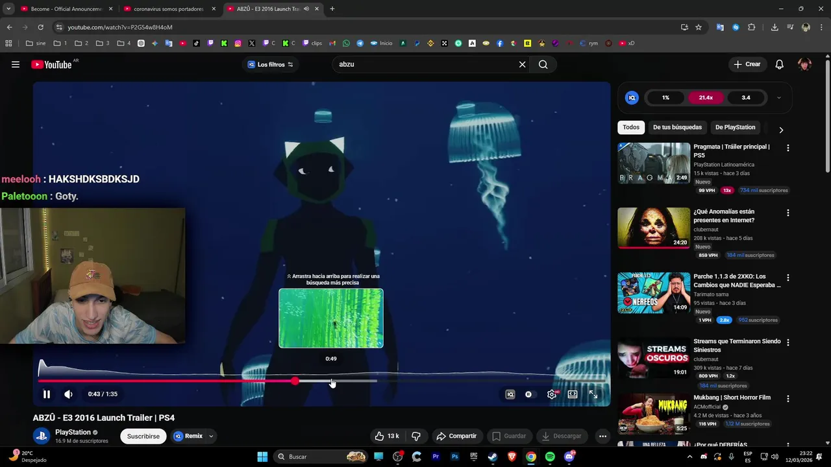831x467 pixels.
Task: Open the YouTube hamburger guide menu
Action: pos(16,64)
